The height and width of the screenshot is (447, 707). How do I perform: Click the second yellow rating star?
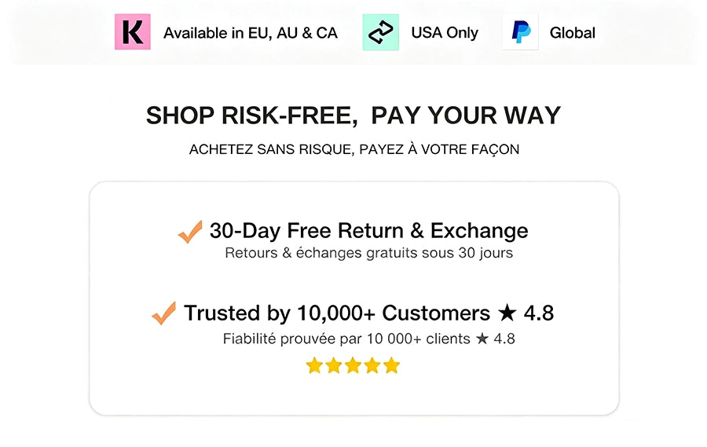pos(334,365)
